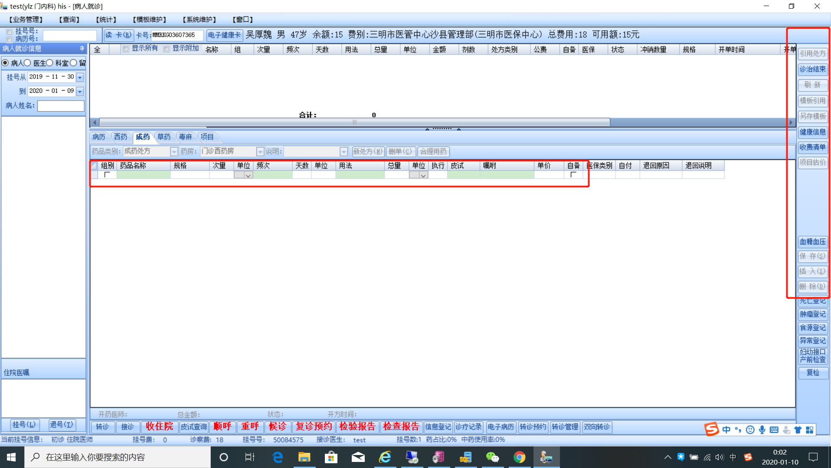Tick the 病历号 checkbox
Screen dimensions: 831x468
10,39
